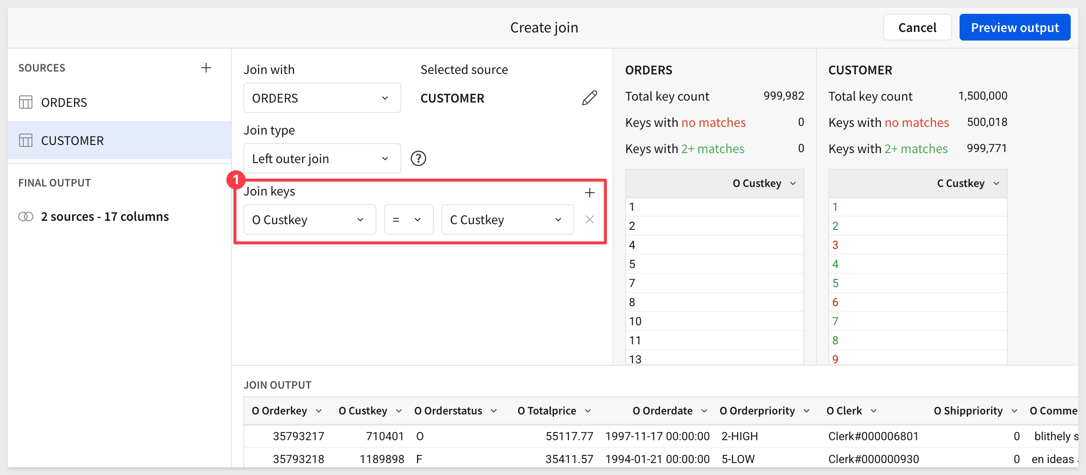Click order date 1994-01-21 00:00:00

(x=658, y=459)
